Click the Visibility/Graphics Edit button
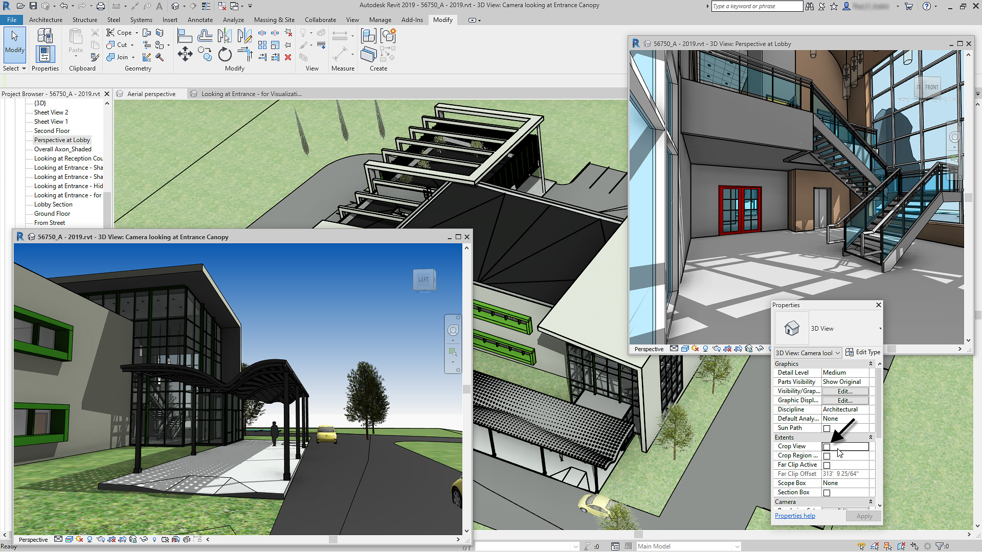The height and width of the screenshot is (552, 982). click(x=845, y=391)
